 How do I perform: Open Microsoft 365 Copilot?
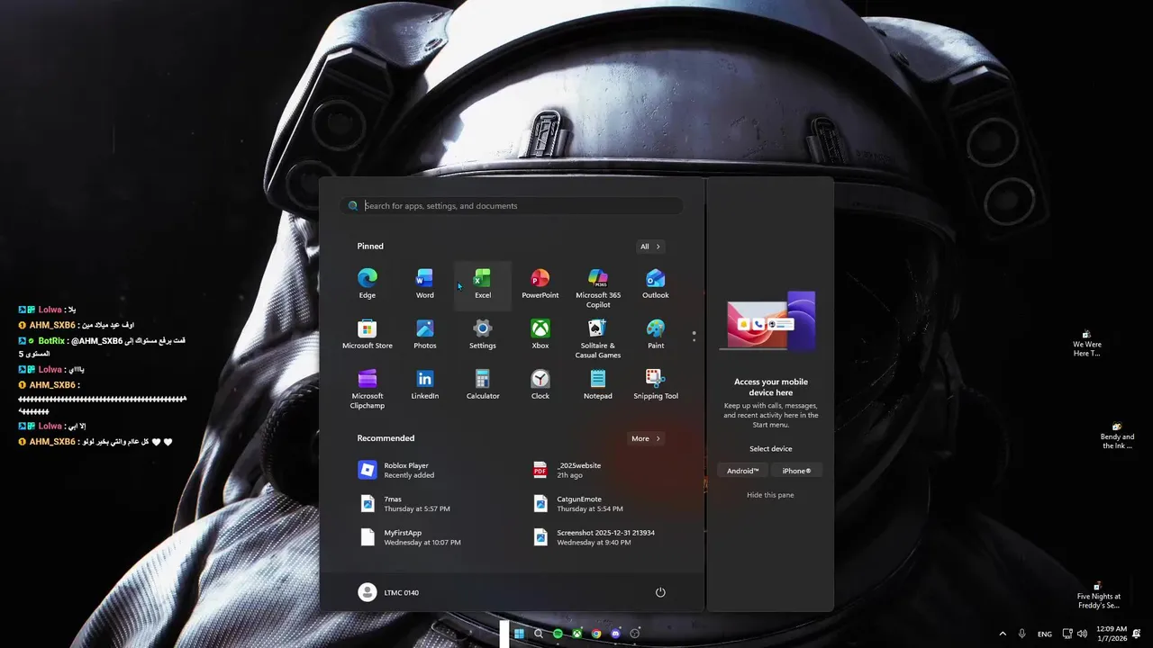click(598, 287)
